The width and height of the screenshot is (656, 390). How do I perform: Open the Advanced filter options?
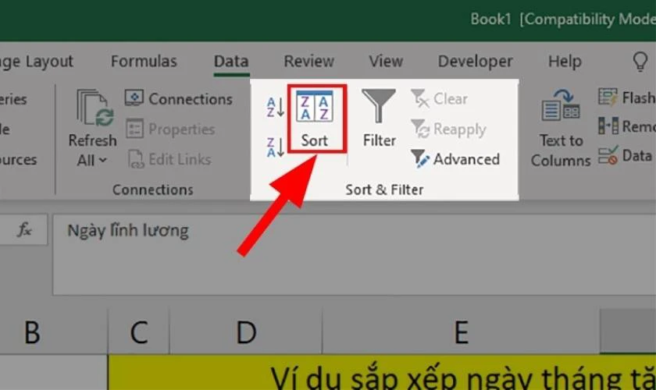455,159
